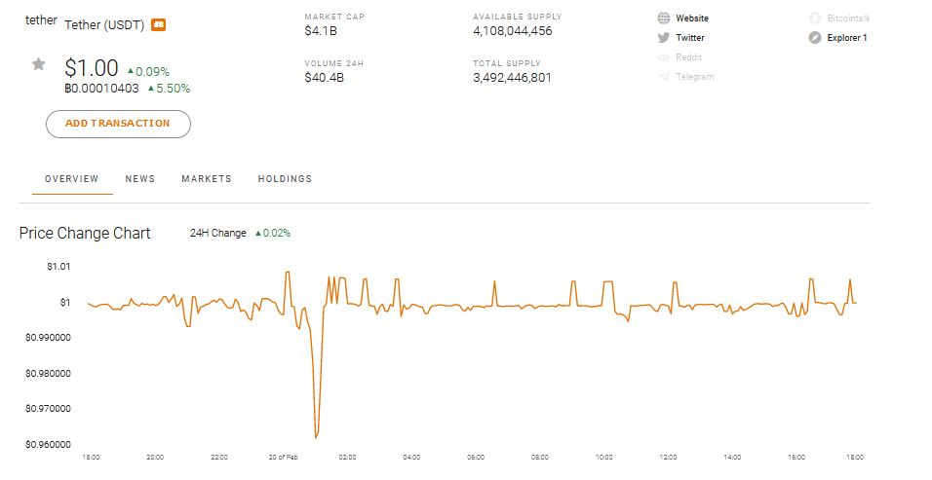Click the 24H Change 0.02% value

pos(273,233)
